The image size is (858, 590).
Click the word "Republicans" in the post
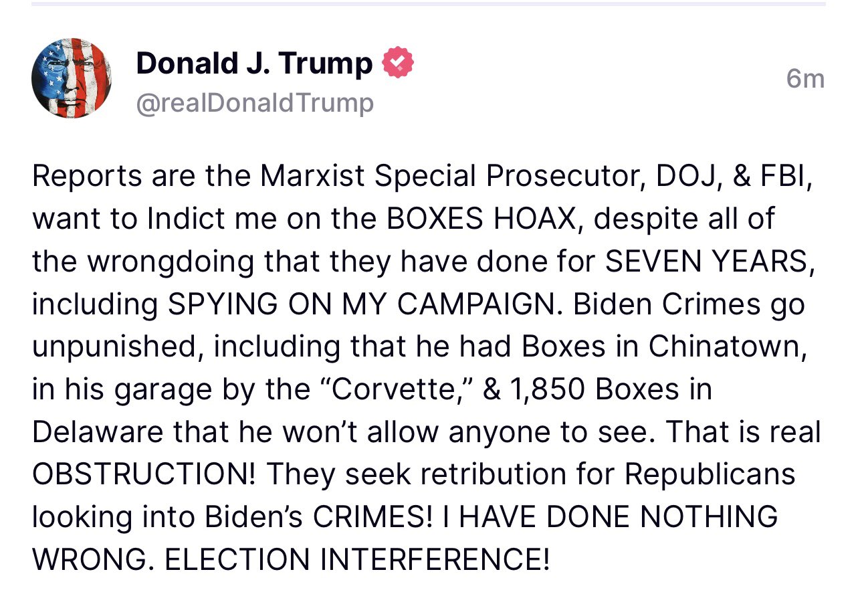[x=711, y=476]
